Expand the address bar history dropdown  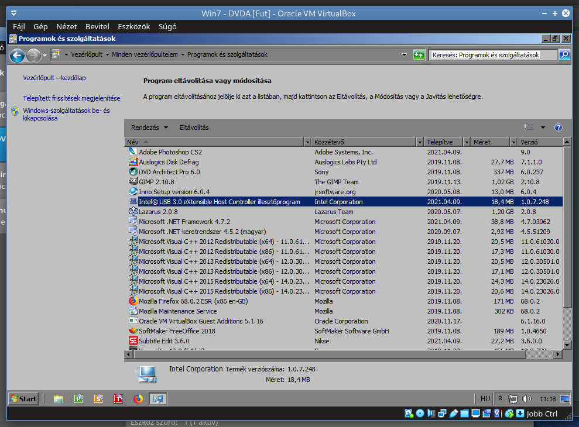pos(404,55)
